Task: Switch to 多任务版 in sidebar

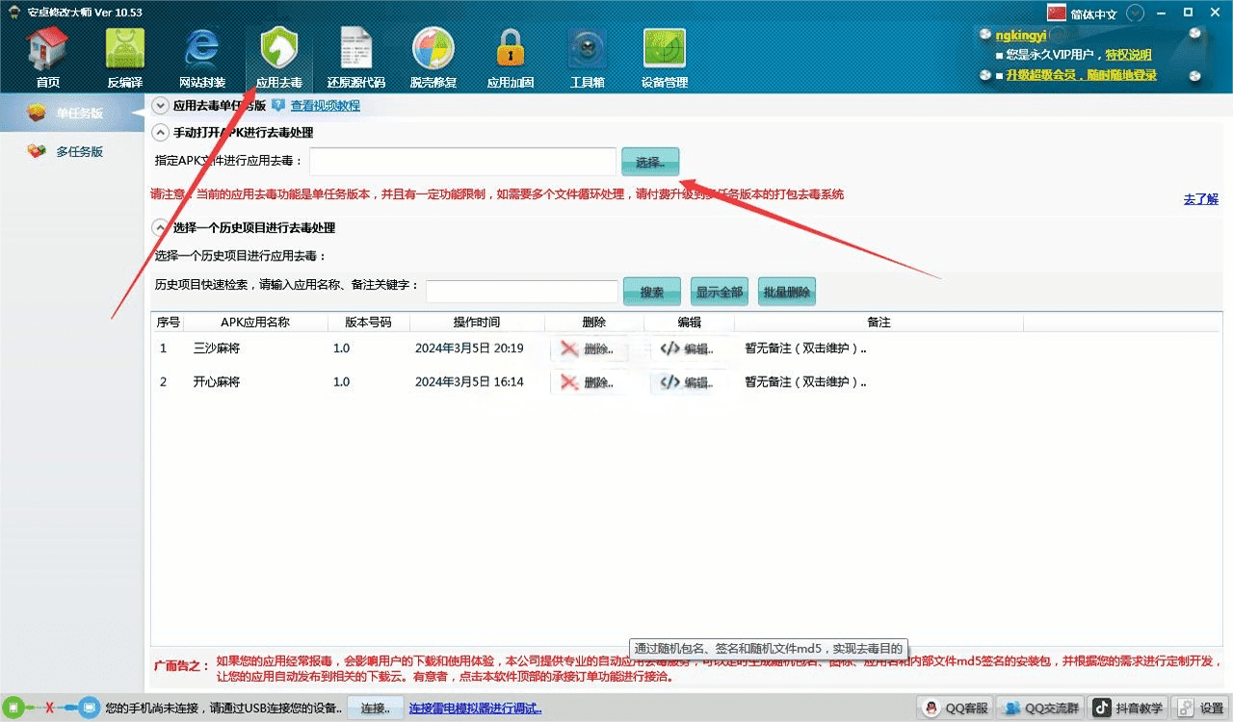Action: click(x=79, y=152)
